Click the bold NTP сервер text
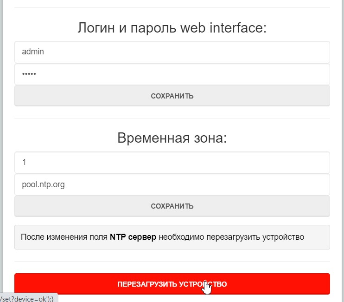344x302 pixels. point(133,237)
